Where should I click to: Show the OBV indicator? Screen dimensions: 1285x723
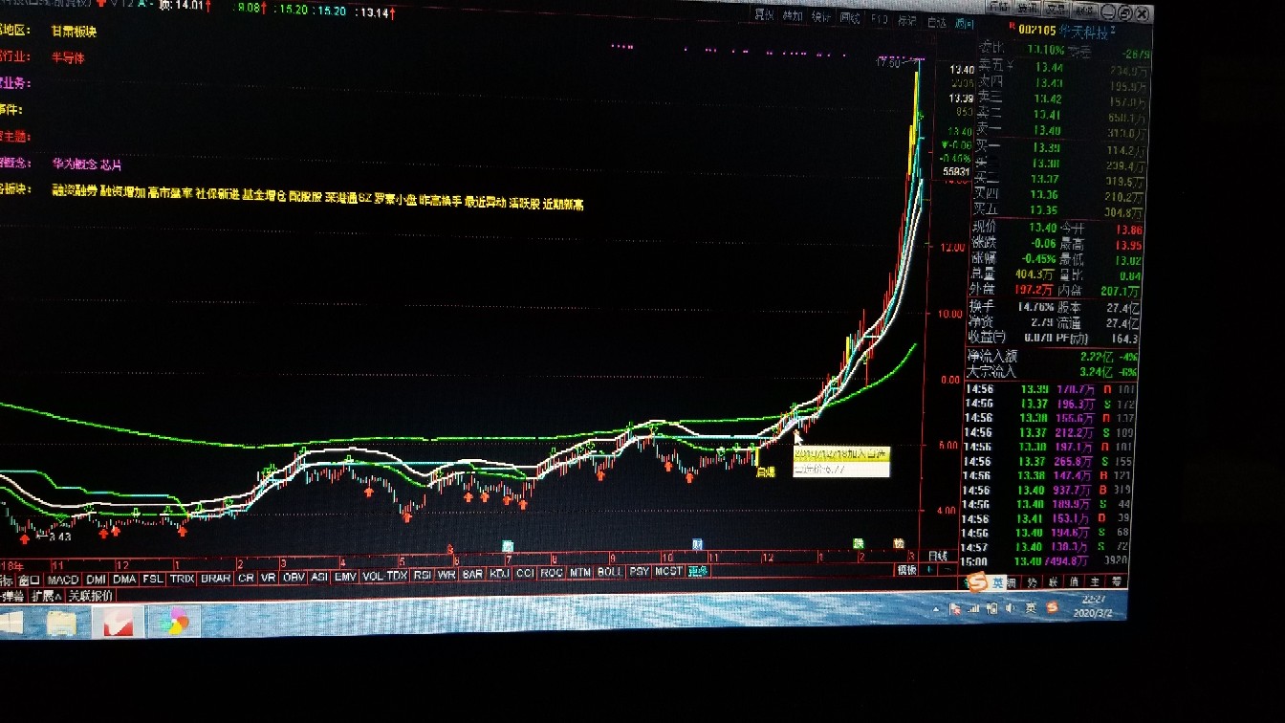[294, 577]
